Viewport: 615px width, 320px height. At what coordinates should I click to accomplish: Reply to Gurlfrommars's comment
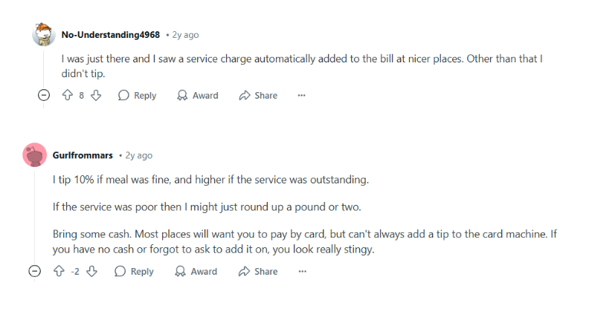tap(134, 272)
